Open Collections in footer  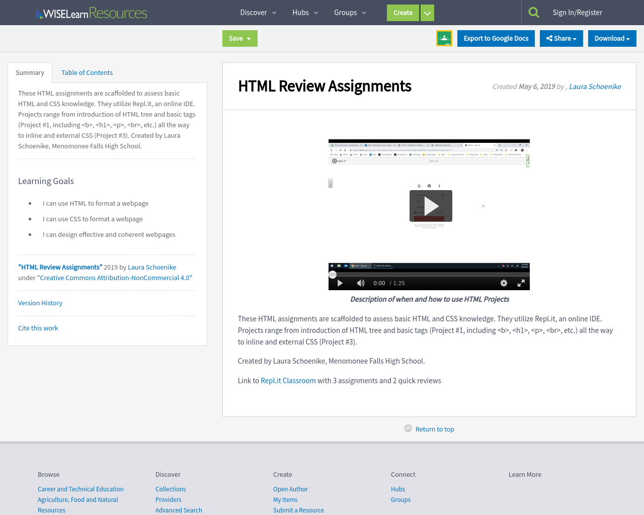pos(171,489)
